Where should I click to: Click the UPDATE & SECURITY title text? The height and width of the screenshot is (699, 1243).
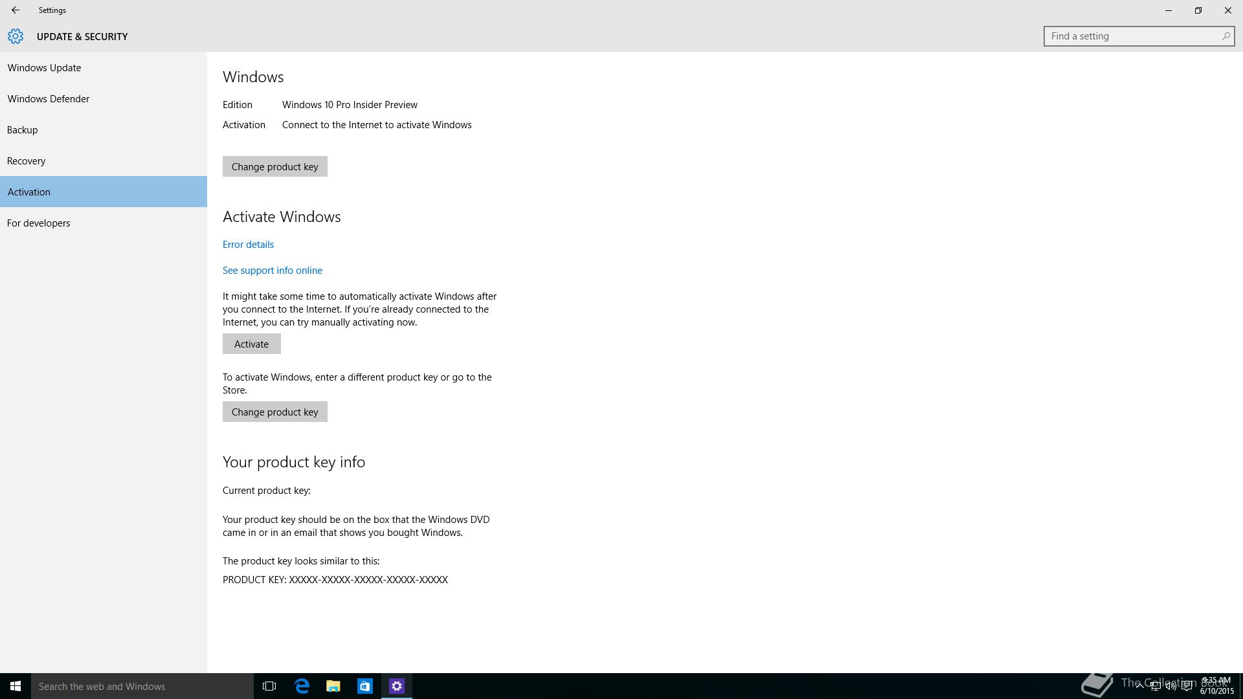click(x=82, y=37)
